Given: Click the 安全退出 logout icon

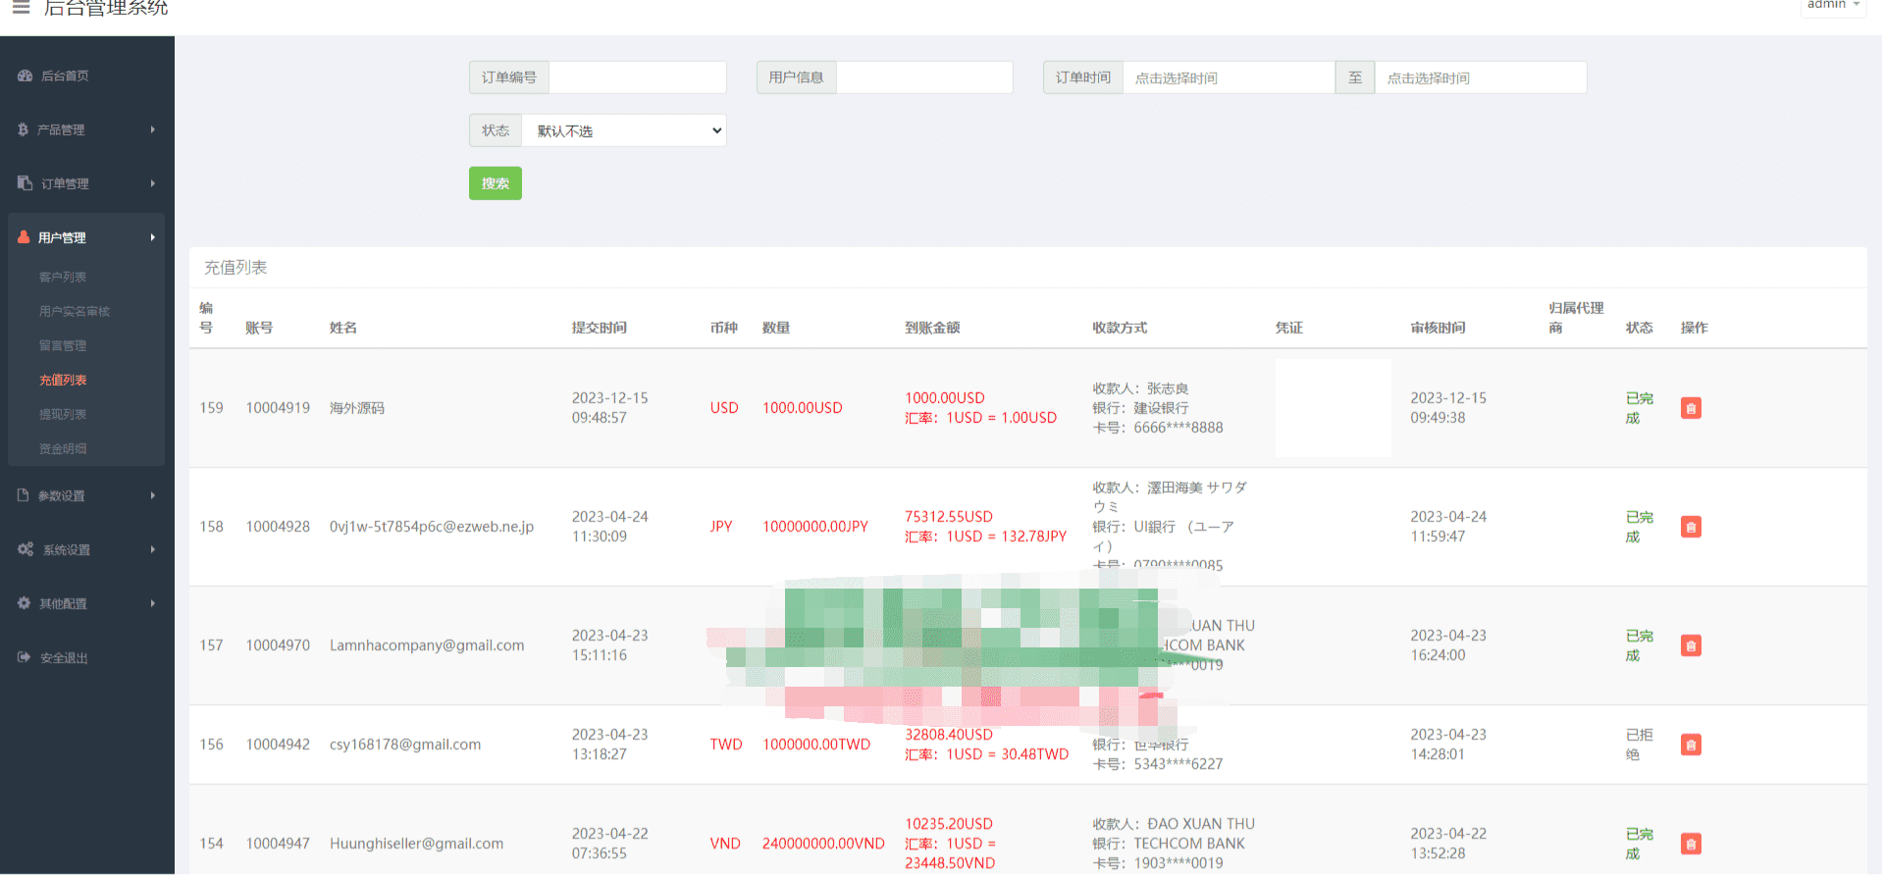Looking at the screenshot, I should tap(25, 657).
